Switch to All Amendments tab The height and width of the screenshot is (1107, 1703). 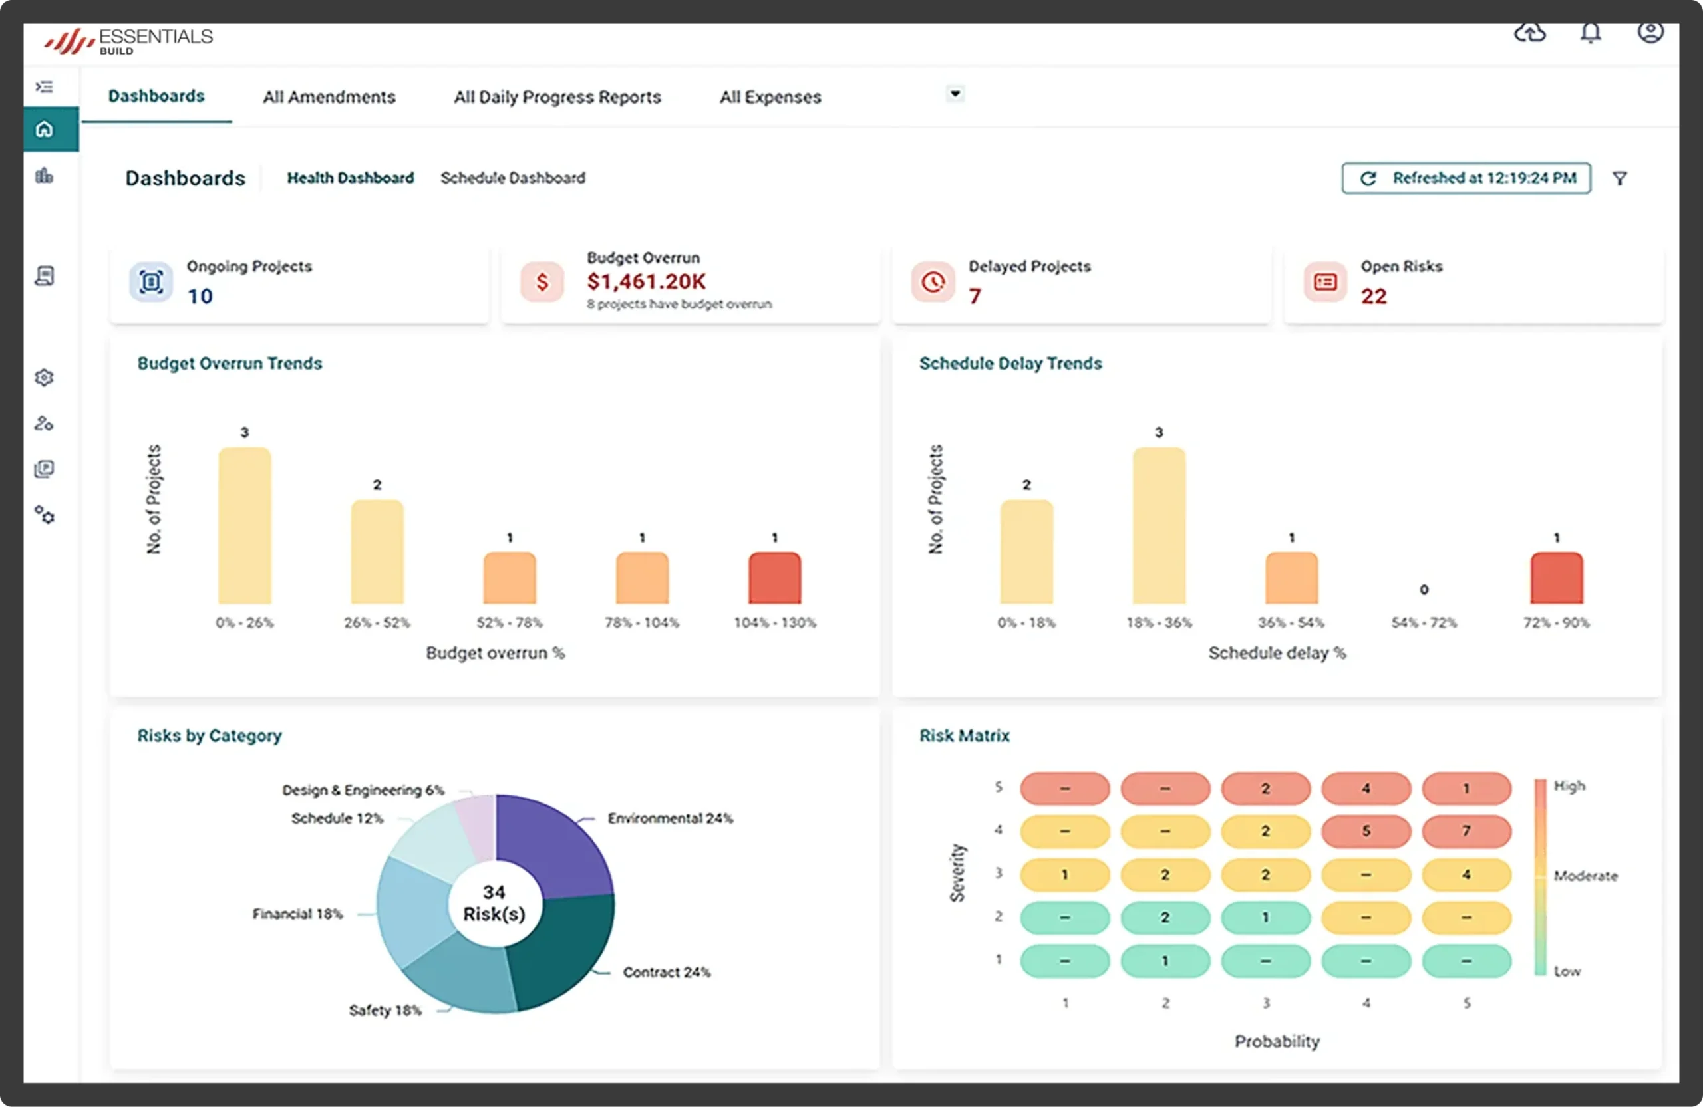pos(329,97)
